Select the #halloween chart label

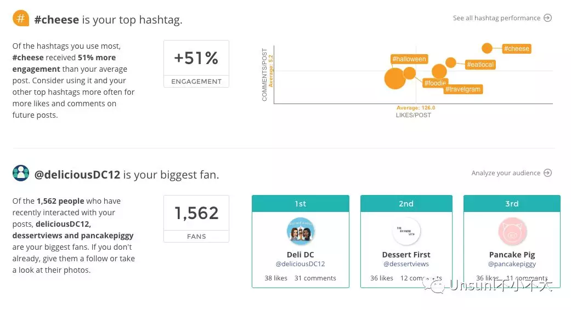409,59
